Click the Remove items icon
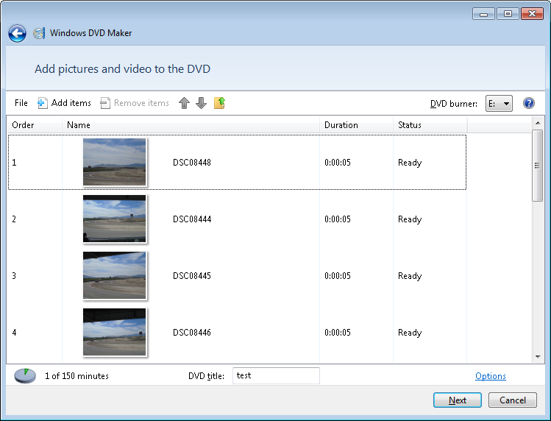 point(105,103)
